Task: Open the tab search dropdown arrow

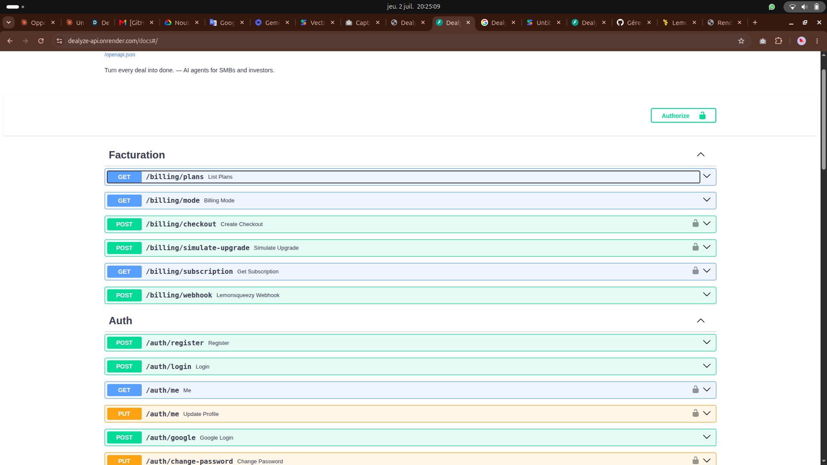Action: tap(9, 22)
